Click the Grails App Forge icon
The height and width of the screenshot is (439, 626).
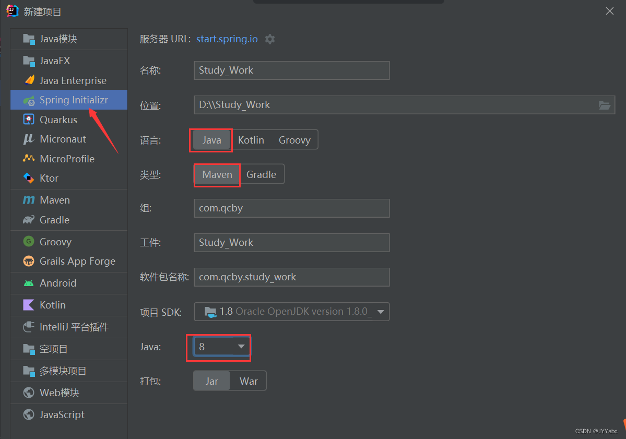point(29,261)
